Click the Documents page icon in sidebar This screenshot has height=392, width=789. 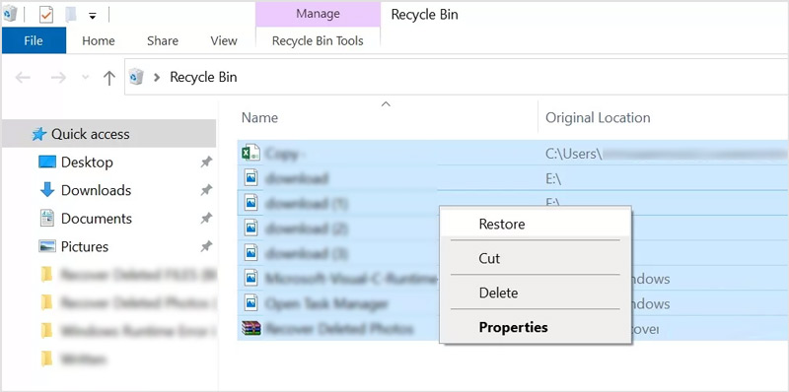pos(47,218)
